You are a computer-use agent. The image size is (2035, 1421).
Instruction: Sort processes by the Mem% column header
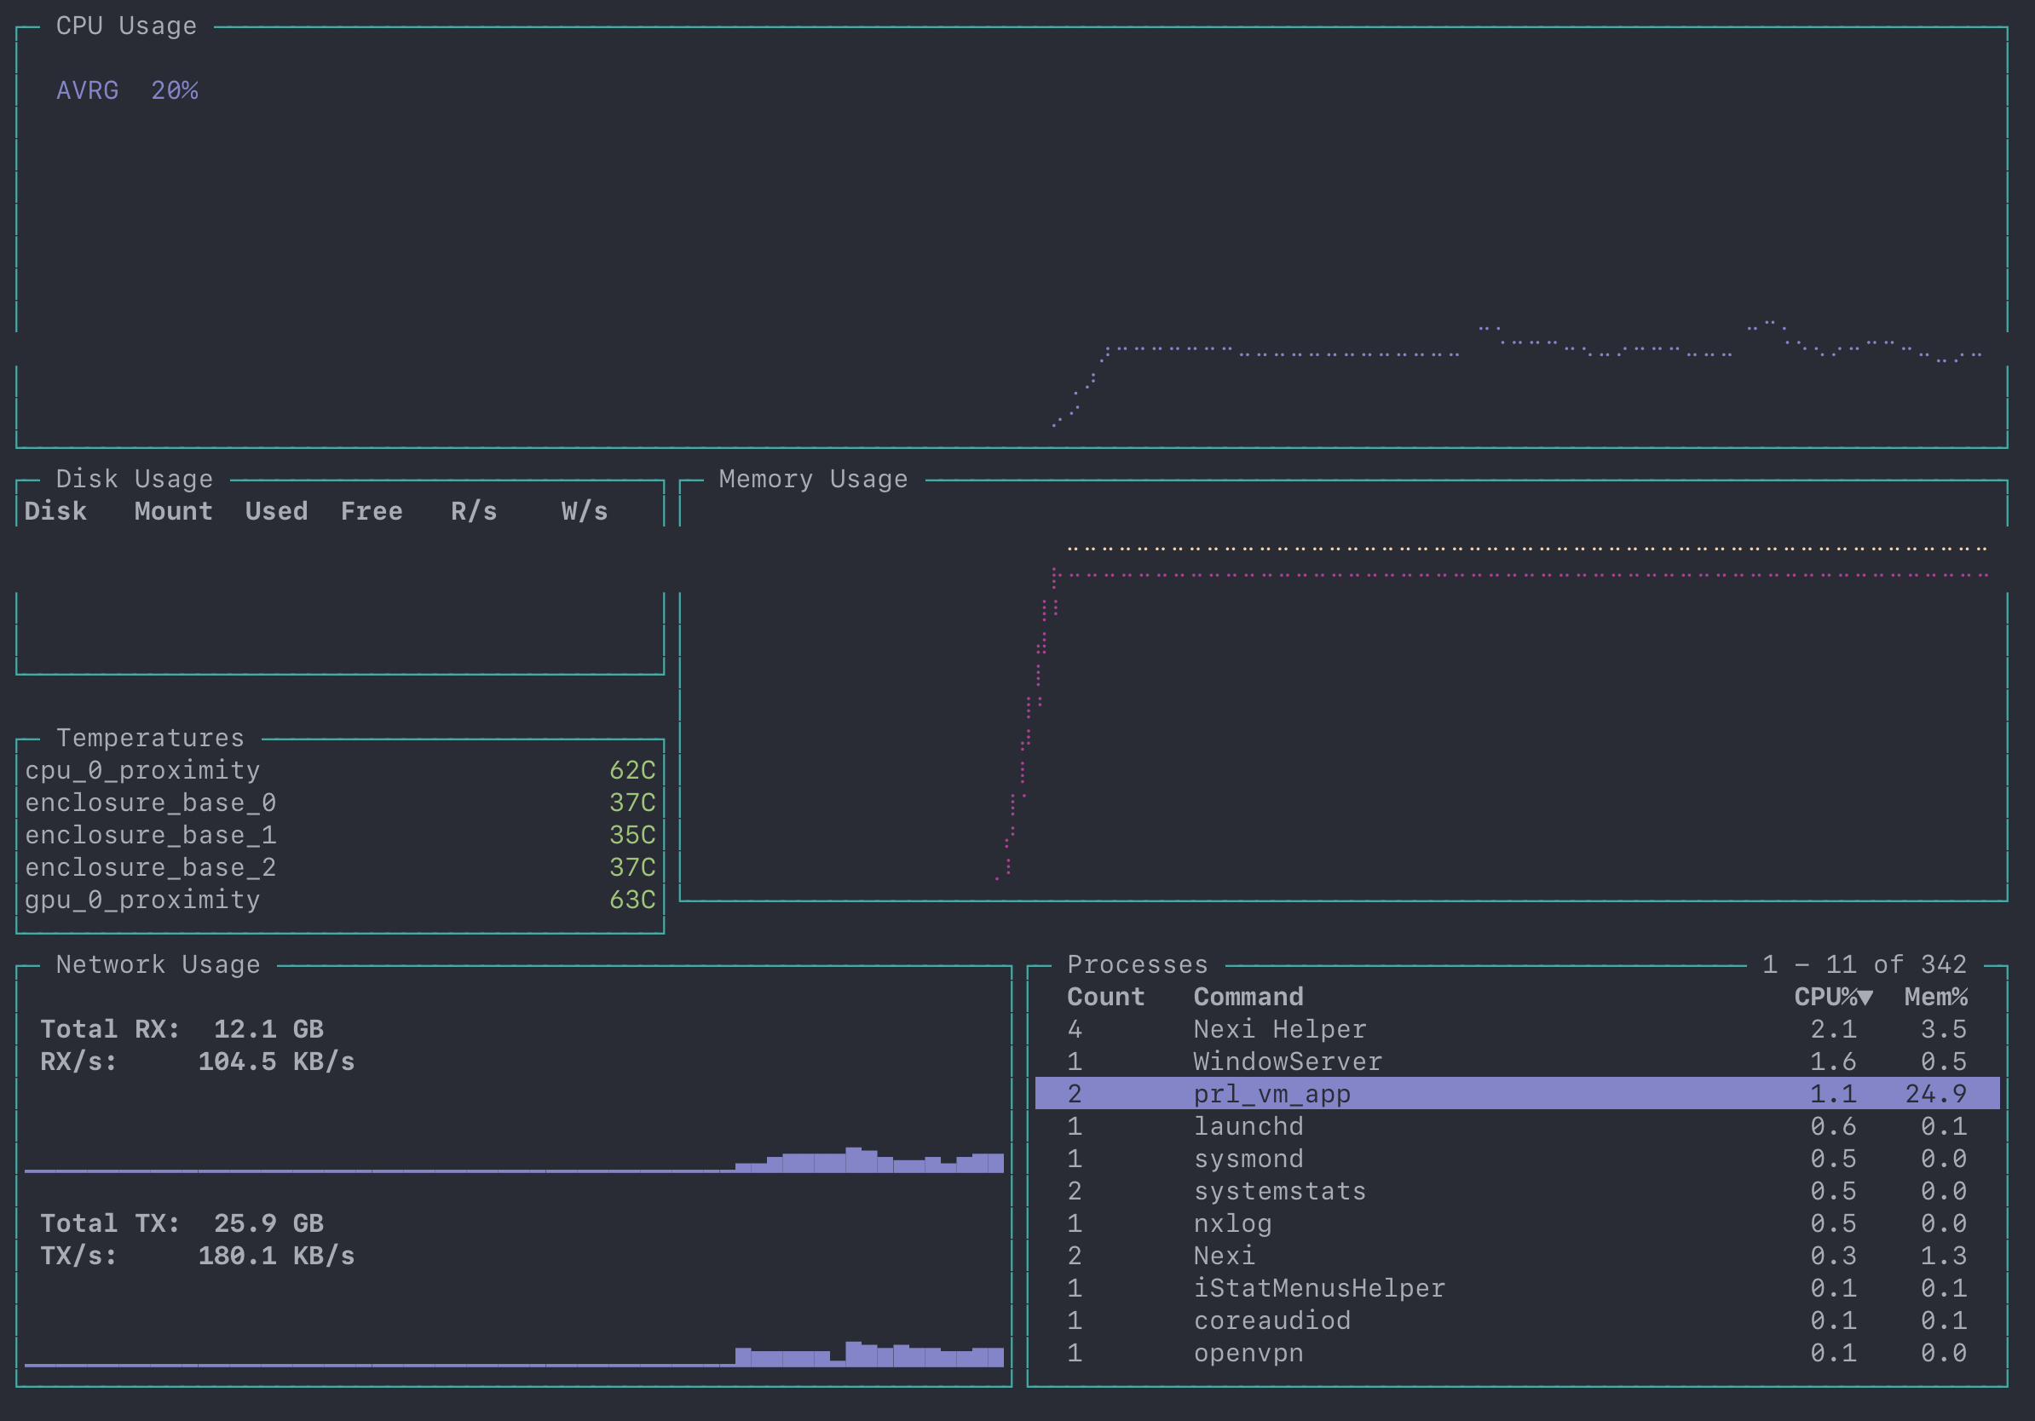coord(1936,997)
